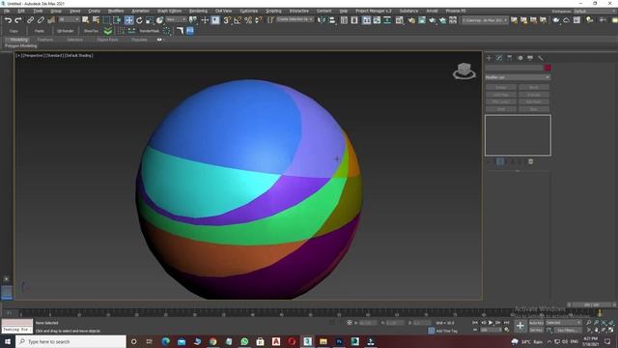Open the Command Panel Create tab
This screenshot has width=618, height=348.
(490, 58)
